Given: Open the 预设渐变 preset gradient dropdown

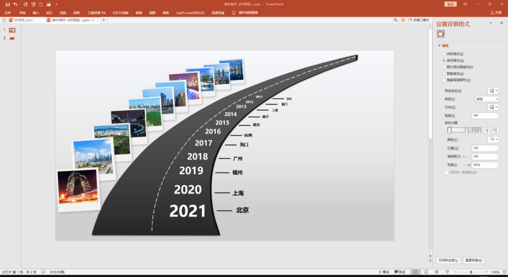Looking at the screenshot, I should point(492,91).
